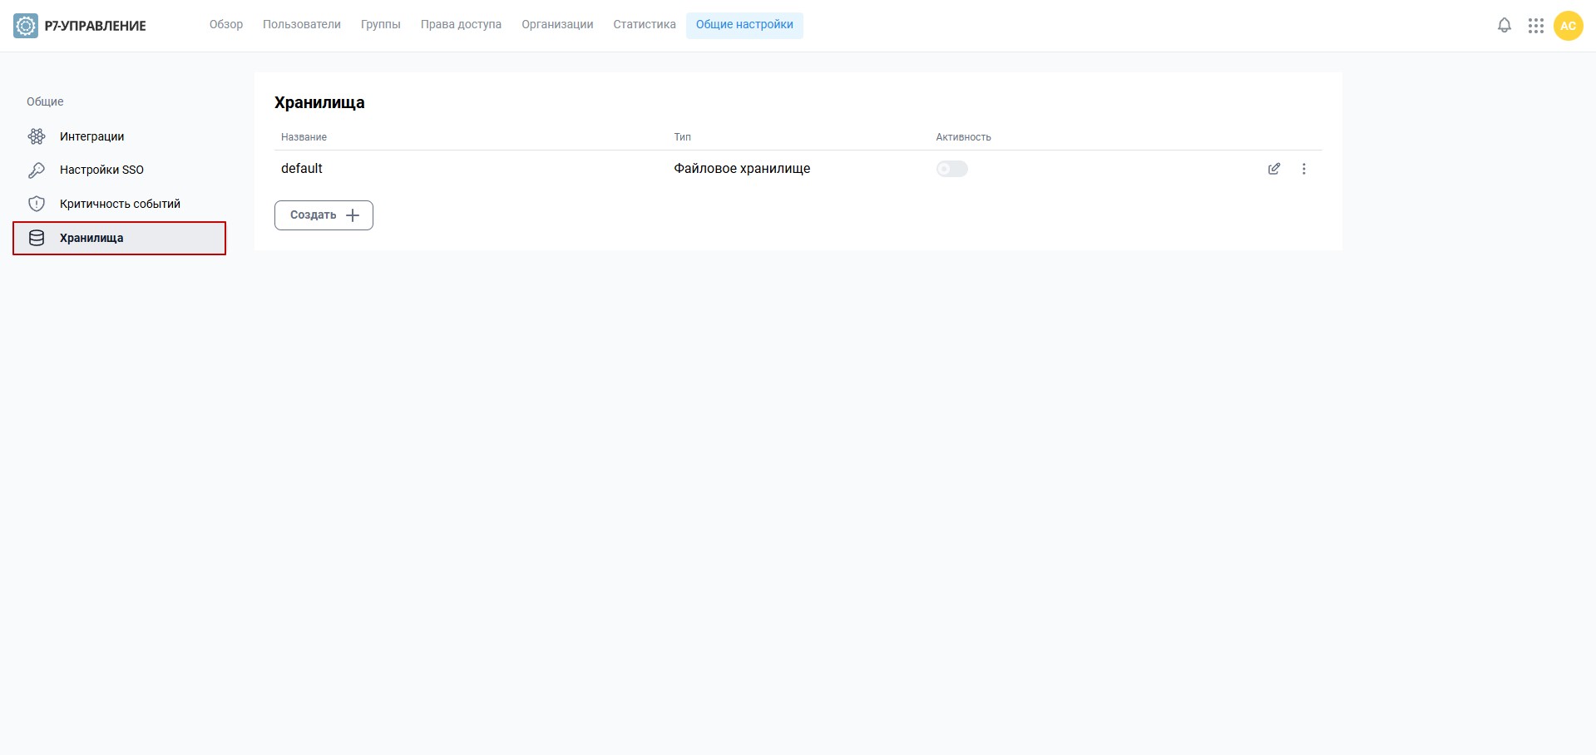
Task: Open the apps grid menu
Action: point(1535,26)
